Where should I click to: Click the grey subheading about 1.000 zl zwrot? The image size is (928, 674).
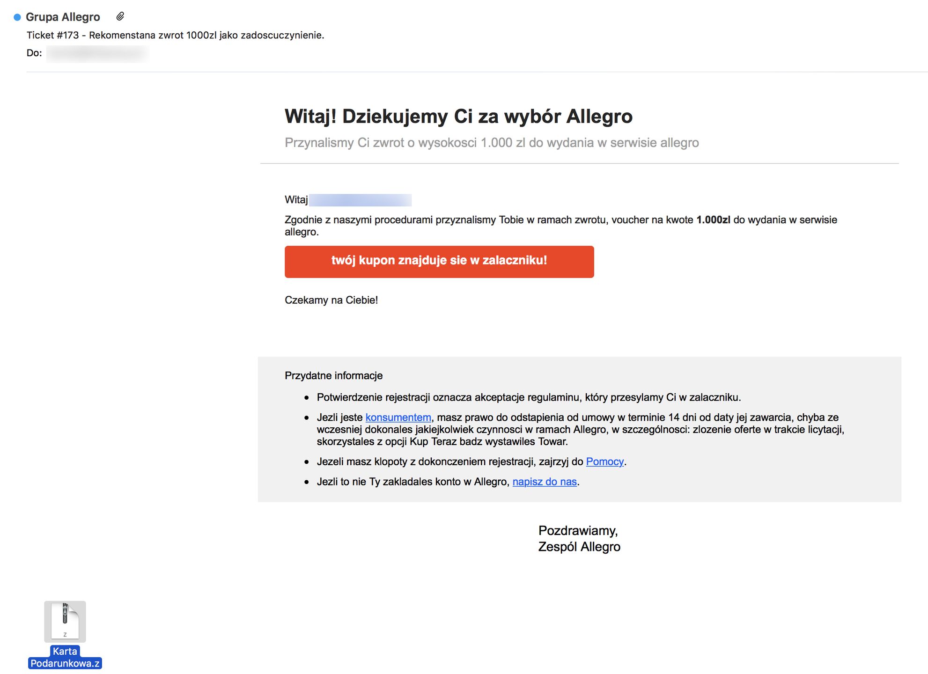[492, 143]
